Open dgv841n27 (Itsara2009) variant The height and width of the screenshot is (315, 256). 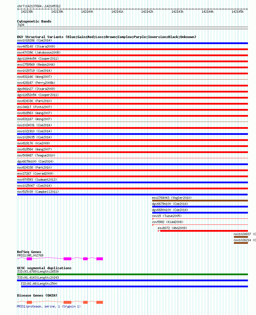click(x=36, y=88)
